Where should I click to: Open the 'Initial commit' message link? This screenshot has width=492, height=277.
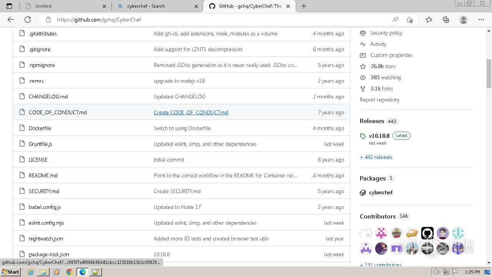pyautogui.click(x=169, y=160)
